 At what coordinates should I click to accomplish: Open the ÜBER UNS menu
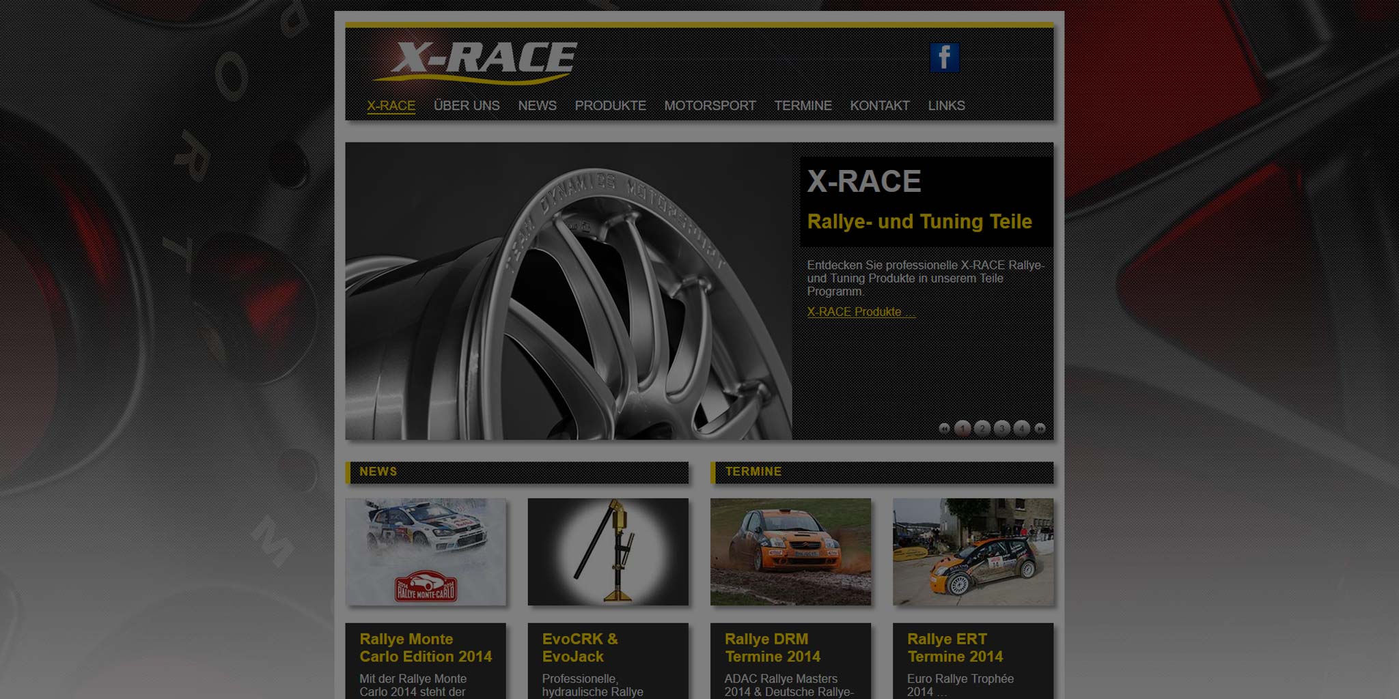467,106
